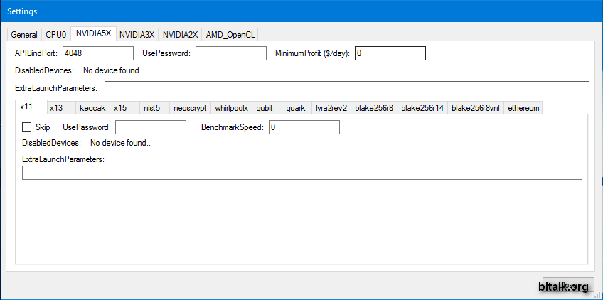Image resolution: width=603 pixels, height=300 pixels.
Task: Click the BenchmarkSpeed input field
Action: 304,127
